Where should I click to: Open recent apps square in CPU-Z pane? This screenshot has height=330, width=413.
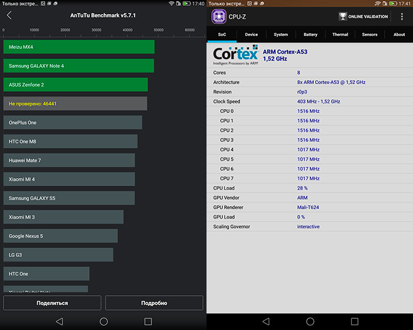(x=355, y=322)
